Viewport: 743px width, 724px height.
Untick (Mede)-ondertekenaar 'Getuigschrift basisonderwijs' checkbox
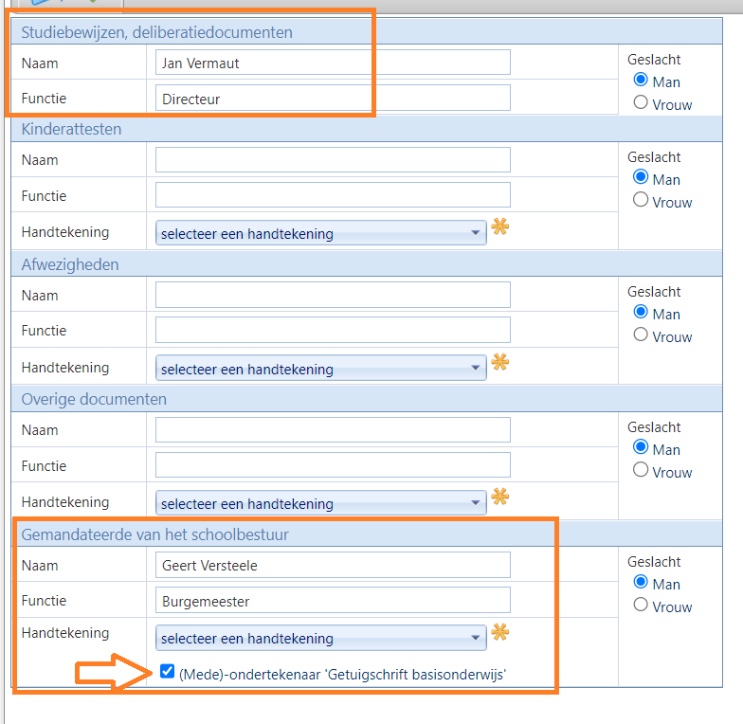(x=167, y=671)
